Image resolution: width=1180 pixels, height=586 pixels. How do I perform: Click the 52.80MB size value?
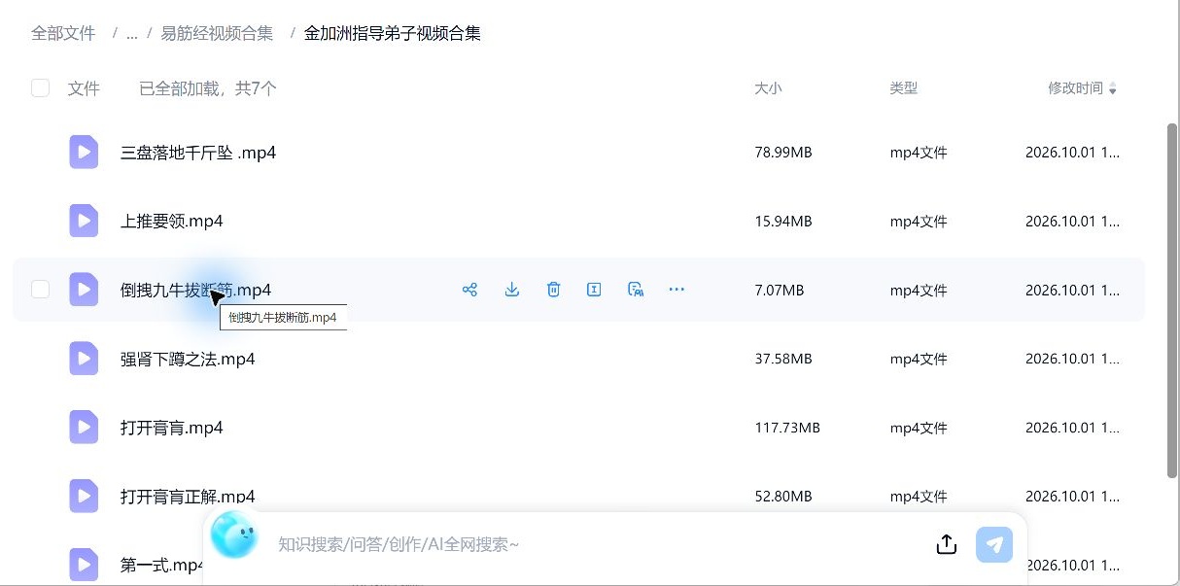point(783,497)
